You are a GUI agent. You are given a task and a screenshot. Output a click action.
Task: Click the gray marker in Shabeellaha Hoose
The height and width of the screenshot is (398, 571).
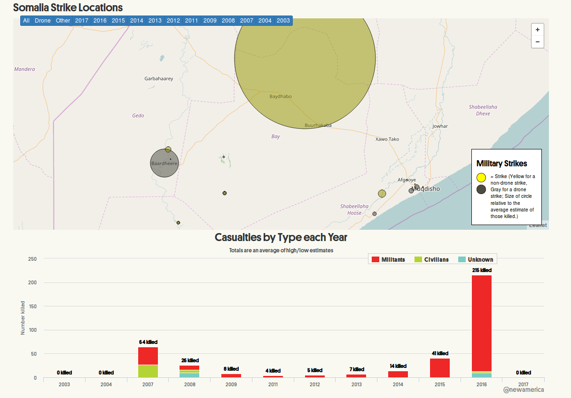click(375, 214)
